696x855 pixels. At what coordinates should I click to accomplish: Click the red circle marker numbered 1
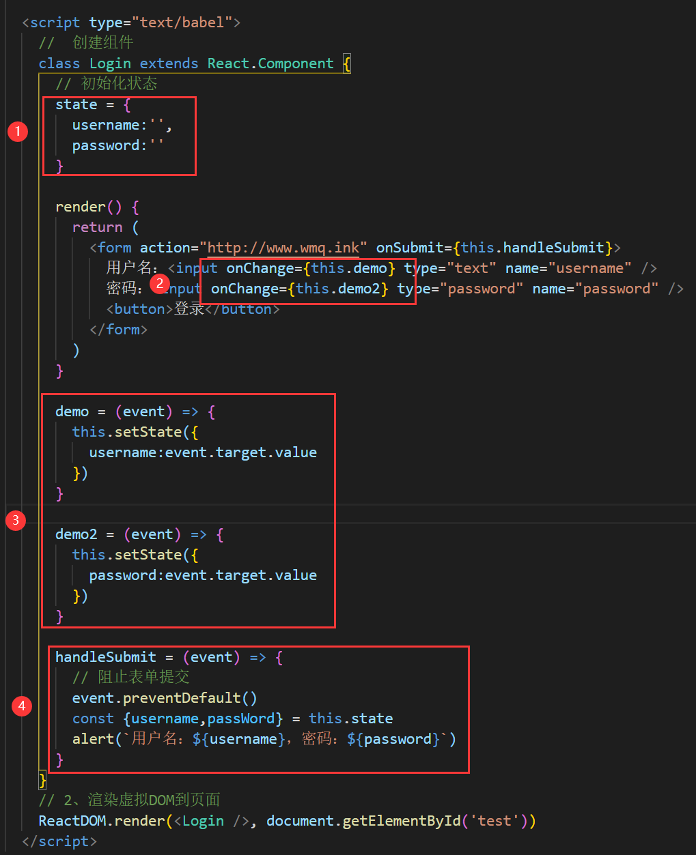[x=18, y=131]
